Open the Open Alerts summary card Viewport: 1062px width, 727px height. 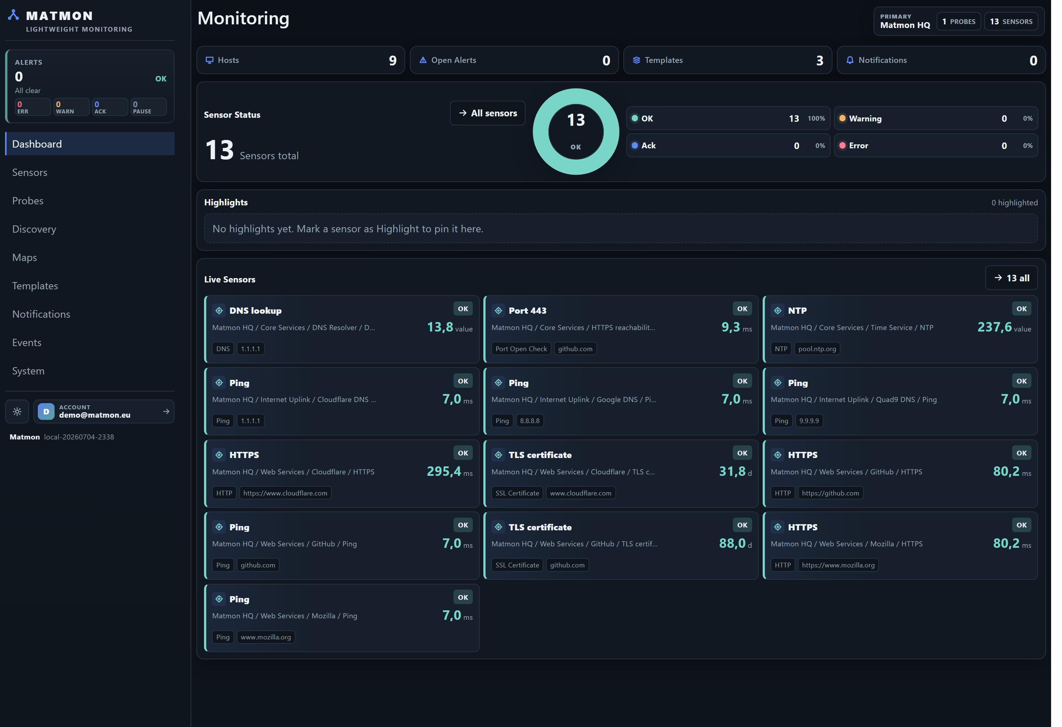[x=514, y=60]
